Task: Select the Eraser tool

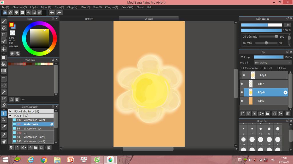Action: tap(3, 28)
